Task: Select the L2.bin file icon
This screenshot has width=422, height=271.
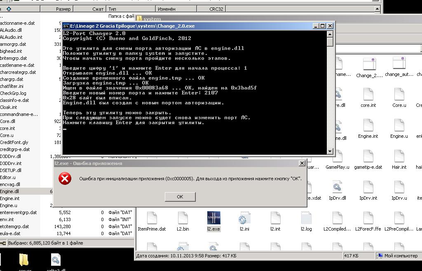Action: [x=183, y=218]
